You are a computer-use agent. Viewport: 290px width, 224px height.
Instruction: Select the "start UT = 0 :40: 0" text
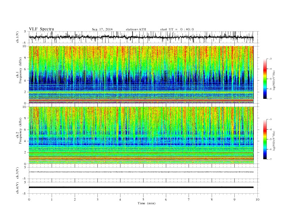[177, 29]
